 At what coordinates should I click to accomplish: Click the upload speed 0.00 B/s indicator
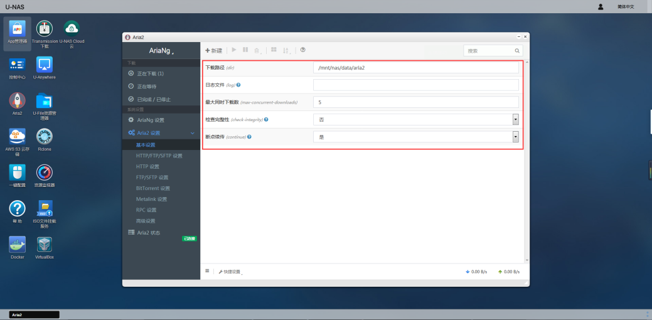(508, 272)
